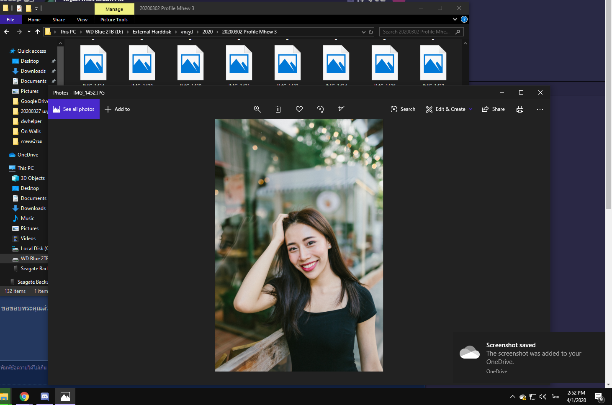Rotate the photo using the rotate icon
The height and width of the screenshot is (405, 612).
coord(320,109)
